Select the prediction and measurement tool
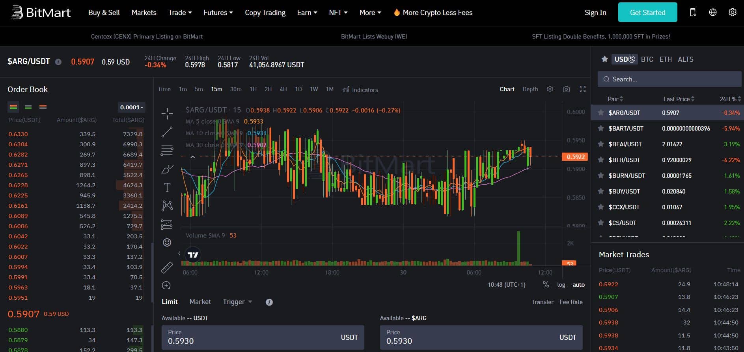The width and height of the screenshot is (744, 352). point(167,224)
